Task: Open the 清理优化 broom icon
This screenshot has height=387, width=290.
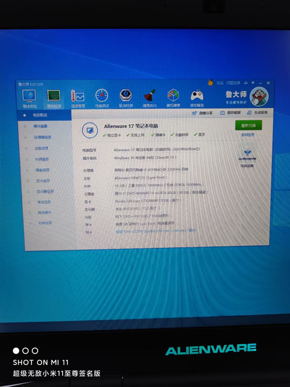Action: pyautogui.click(x=150, y=98)
